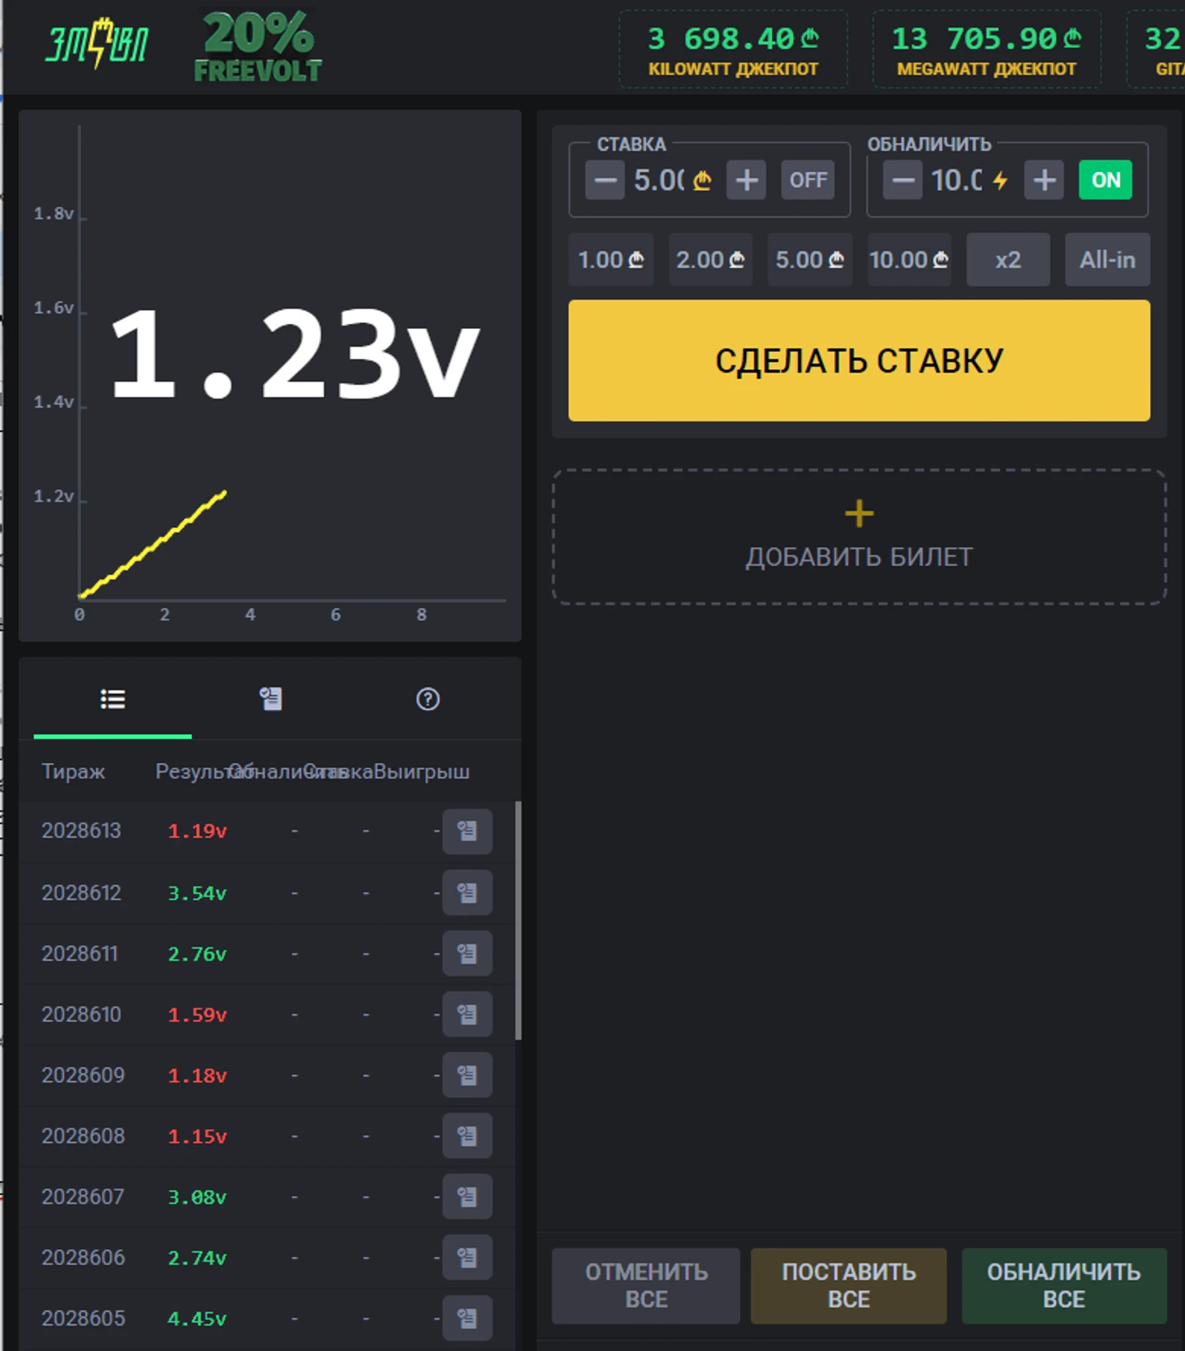Toggle the auto-bet OFF switch
The image size is (1185, 1351).
tap(808, 179)
